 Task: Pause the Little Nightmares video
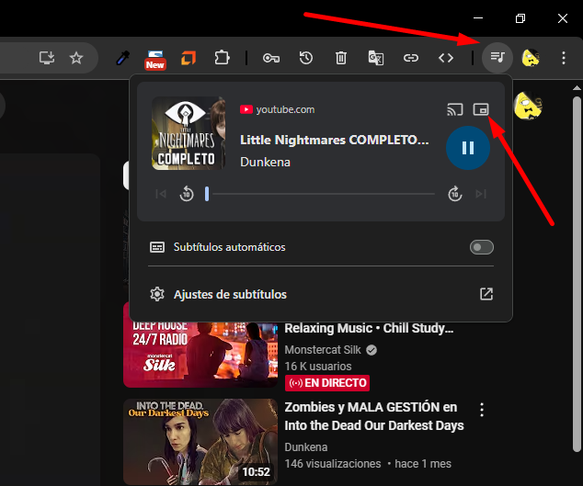[x=468, y=148]
